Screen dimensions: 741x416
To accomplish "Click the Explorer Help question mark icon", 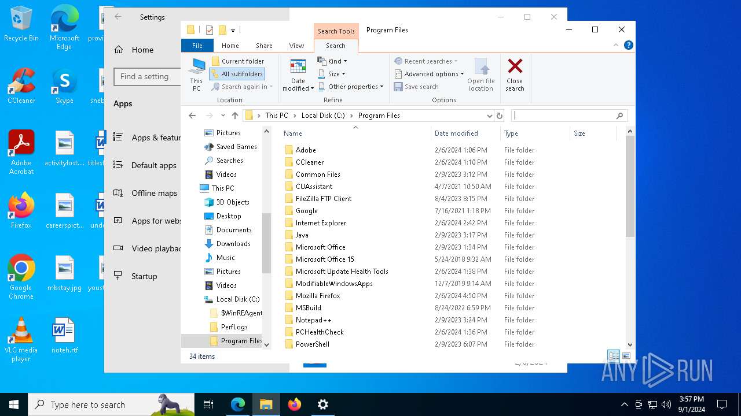I will [629, 45].
